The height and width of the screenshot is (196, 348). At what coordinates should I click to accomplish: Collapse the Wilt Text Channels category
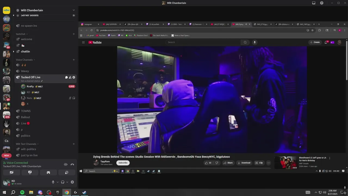[27, 144]
